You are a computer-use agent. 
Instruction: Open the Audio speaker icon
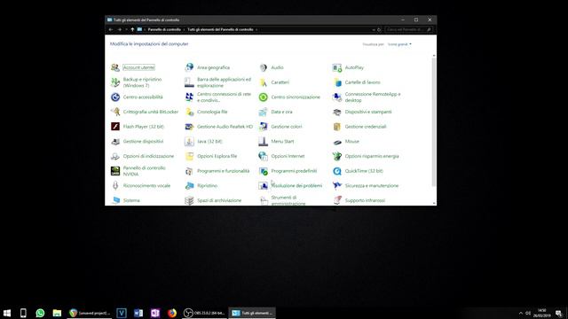(264, 67)
